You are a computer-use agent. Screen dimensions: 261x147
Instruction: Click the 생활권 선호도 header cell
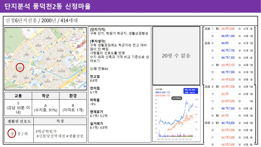pos(19,121)
